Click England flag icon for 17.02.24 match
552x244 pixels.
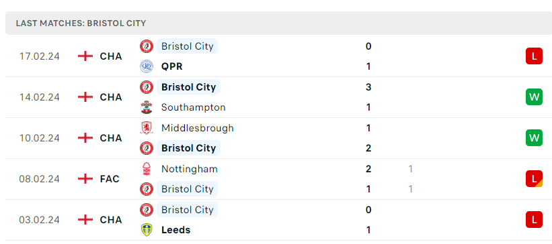tap(85, 56)
